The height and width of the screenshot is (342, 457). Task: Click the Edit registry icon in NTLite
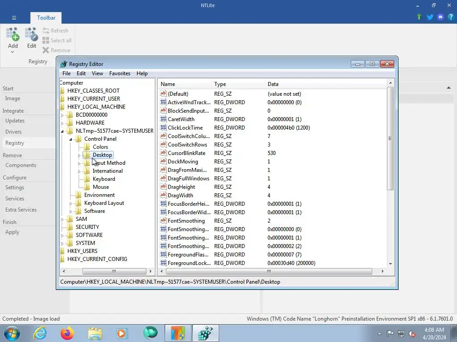(x=32, y=34)
